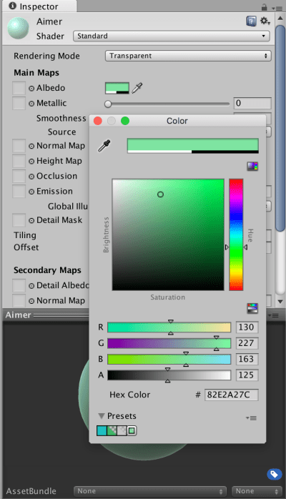Image resolution: width=286 pixels, height=499 pixels.
Task: Adjust the B channel slider
Action: (x=169, y=359)
